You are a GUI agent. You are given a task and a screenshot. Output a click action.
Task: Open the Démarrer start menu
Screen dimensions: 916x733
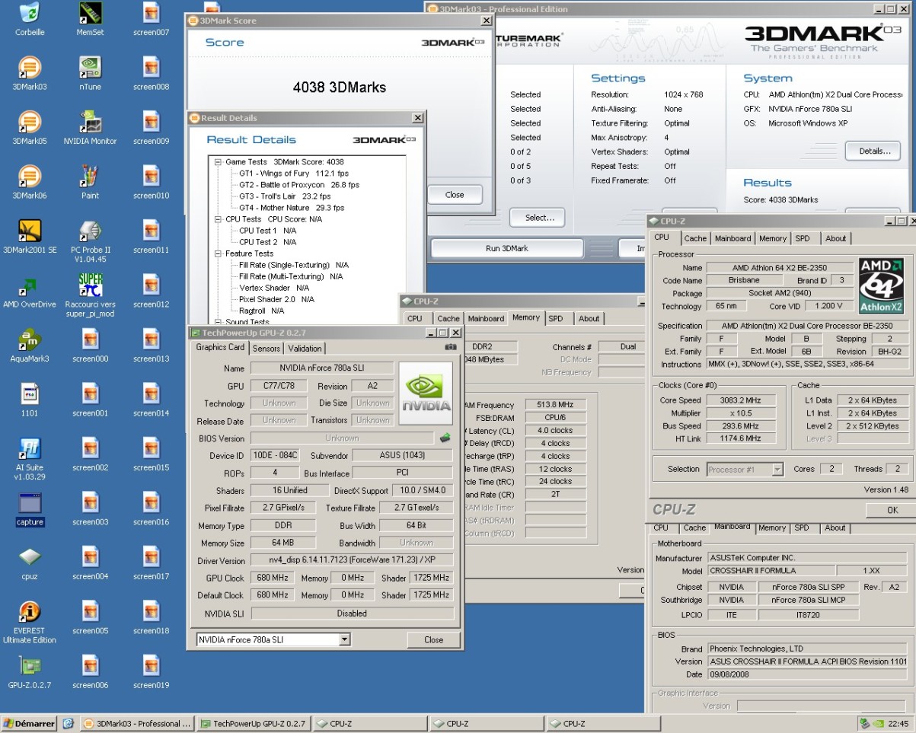pyautogui.click(x=30, y=724)
